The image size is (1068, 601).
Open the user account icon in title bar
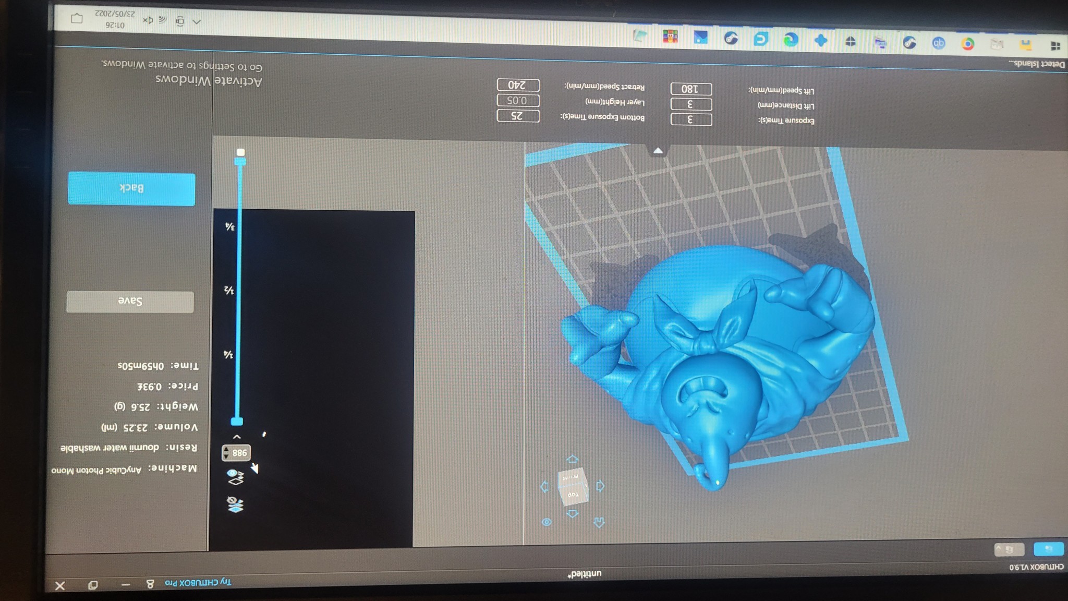(150, 584)
